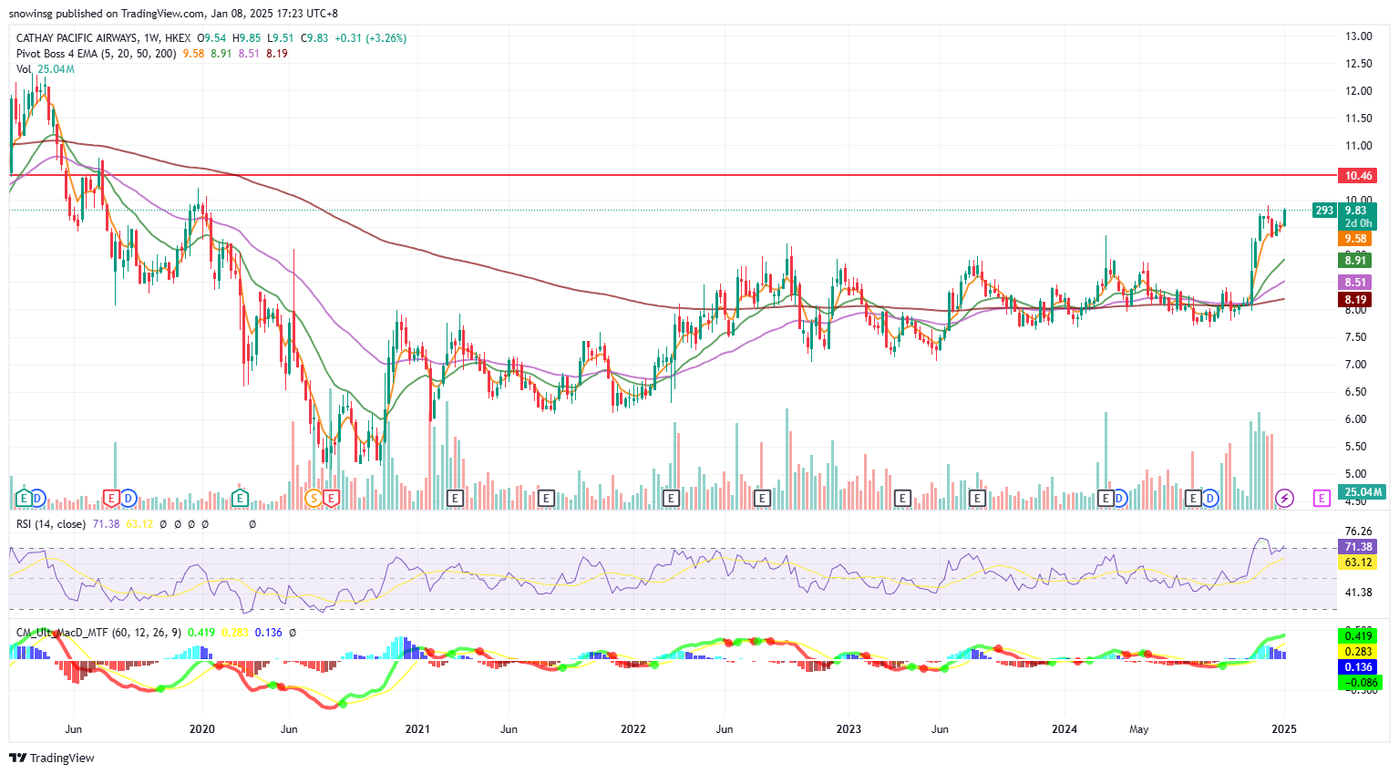Click the purple lightning bolt event icon
The height and width of the screenshot is (774, 1399).
click(1284, 498)
